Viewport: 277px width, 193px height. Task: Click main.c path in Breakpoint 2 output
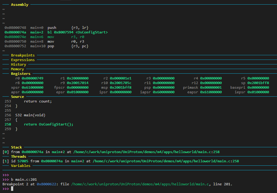(x=140, y=184)
